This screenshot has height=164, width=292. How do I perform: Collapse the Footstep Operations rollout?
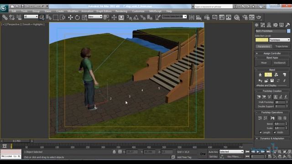272,113
